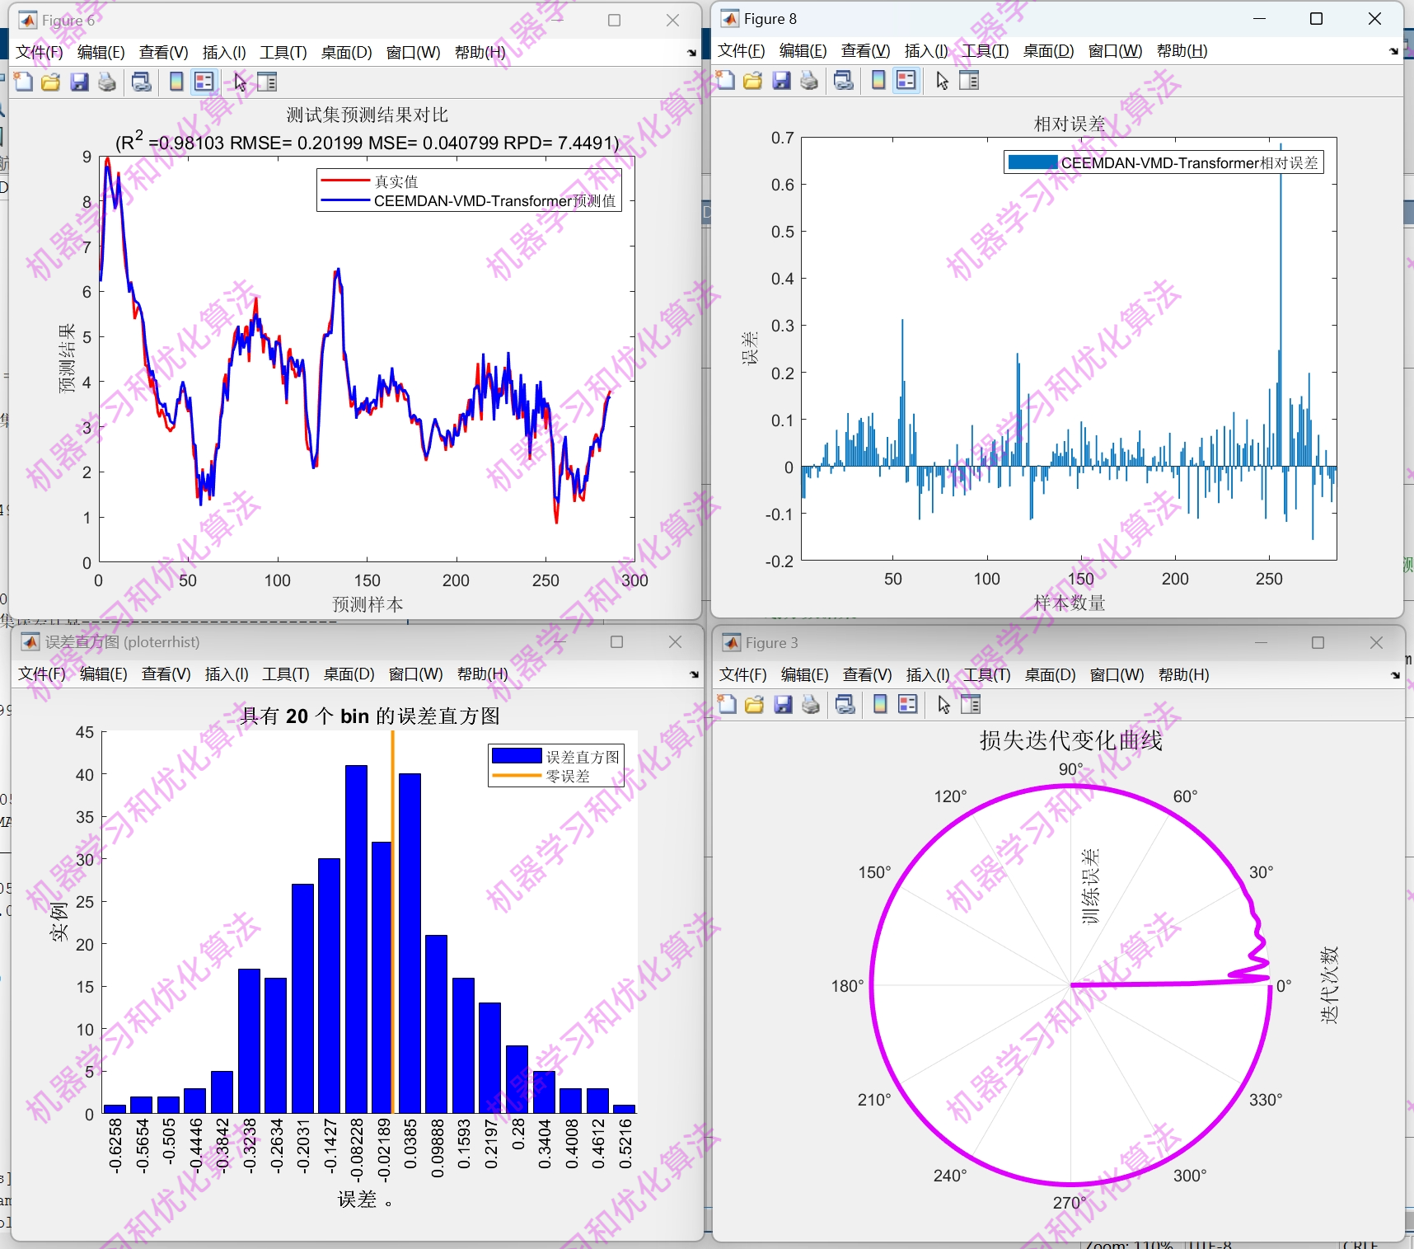
Task: Toggle Edit Plot arrow in Figure 6 toolbar
Action: [x=240, y=82]
